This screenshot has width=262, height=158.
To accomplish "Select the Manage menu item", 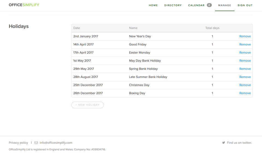I will pos(225,5).
